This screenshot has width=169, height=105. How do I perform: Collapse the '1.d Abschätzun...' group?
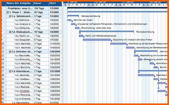10,71
